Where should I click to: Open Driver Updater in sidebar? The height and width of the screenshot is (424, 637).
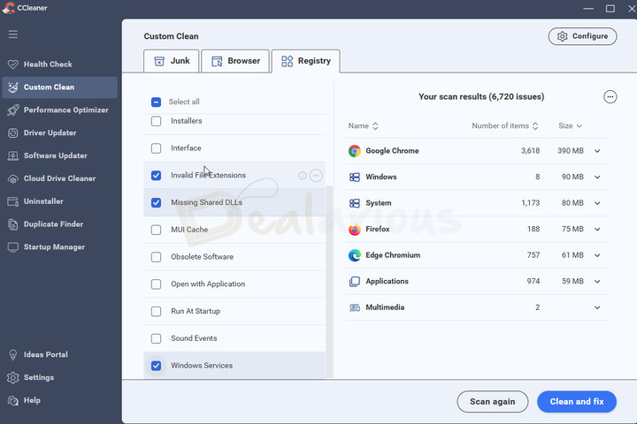[60, 132]
